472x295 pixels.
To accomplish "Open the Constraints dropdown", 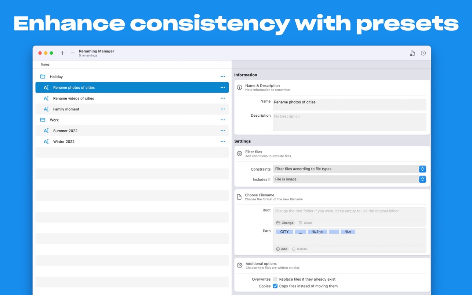I will point(349,169).
